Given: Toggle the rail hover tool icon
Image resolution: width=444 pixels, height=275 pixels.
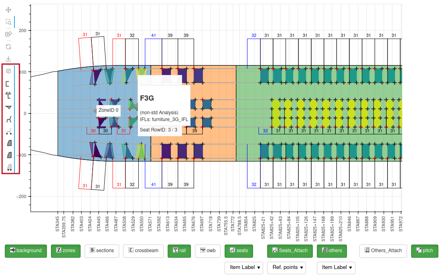Looking at the screenshot, I should [8, 95].
